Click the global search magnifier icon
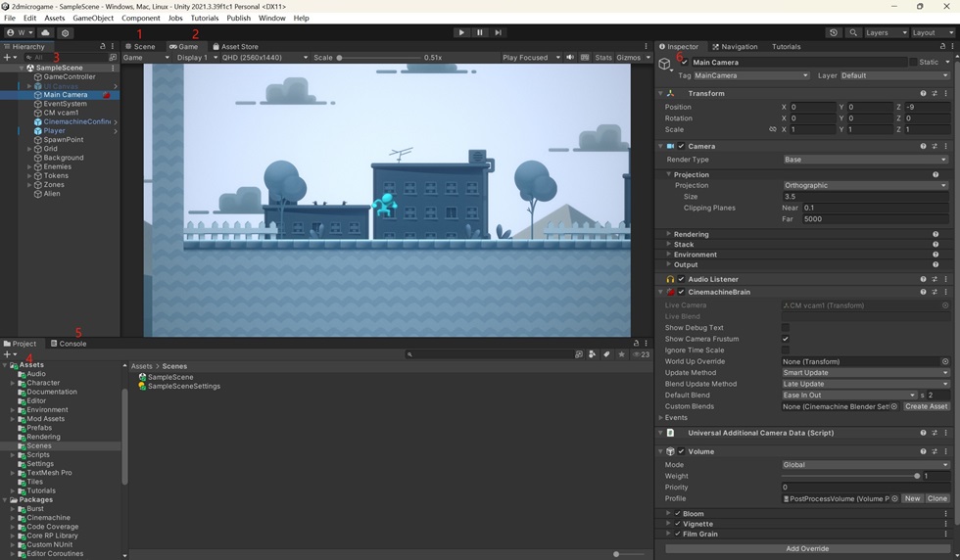This screenshot has height=560, width=960. 853,32
